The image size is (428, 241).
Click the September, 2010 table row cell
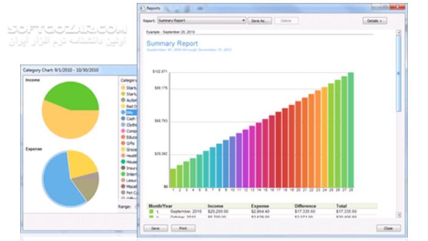(x=186, y=211)
